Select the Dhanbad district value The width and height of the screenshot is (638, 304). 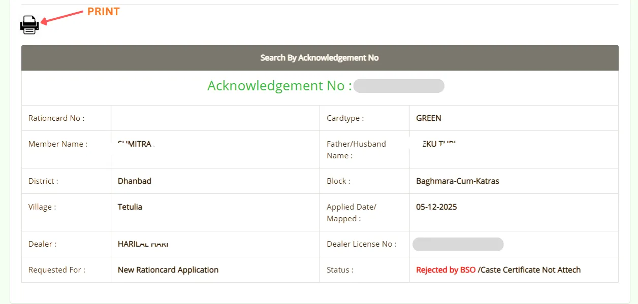[134, 181]
